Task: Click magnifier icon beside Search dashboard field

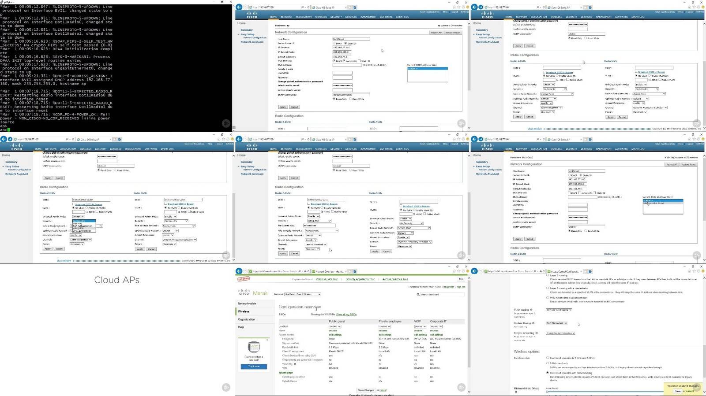Action: coord(418,294)
